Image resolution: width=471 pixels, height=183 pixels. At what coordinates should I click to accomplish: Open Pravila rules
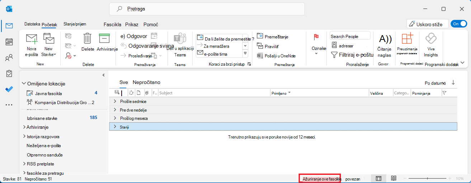click(x=268, y=46)
